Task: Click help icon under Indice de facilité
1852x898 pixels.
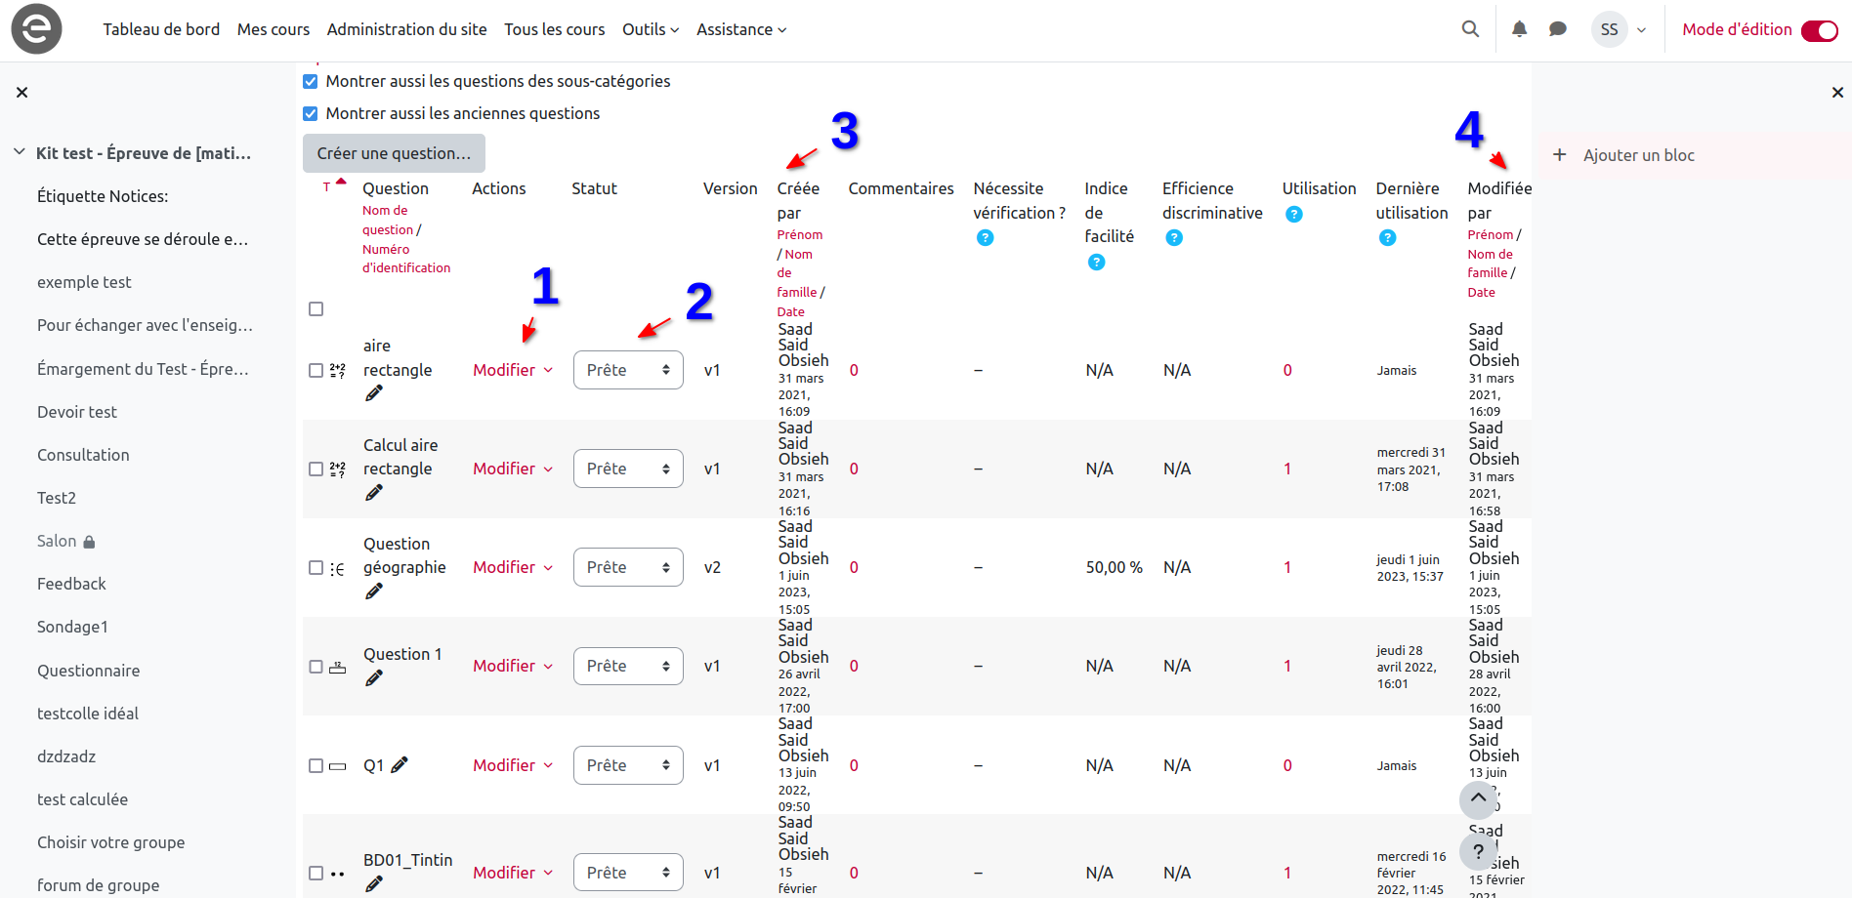Action: (x=1096, y=262)
